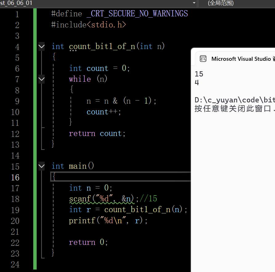Click the 'while (n)' keyword line
Screen dimensions: 275x272
coord(88,79)
